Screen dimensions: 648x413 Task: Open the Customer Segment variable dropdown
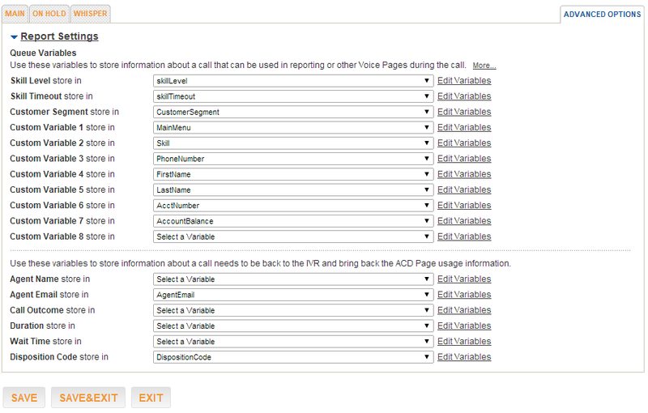point(293,112)
